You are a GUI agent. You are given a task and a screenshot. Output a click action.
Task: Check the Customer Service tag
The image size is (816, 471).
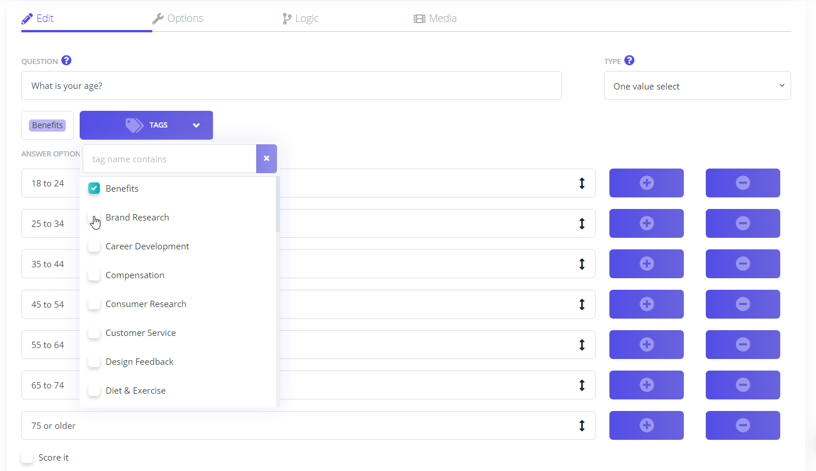(94, 332)
